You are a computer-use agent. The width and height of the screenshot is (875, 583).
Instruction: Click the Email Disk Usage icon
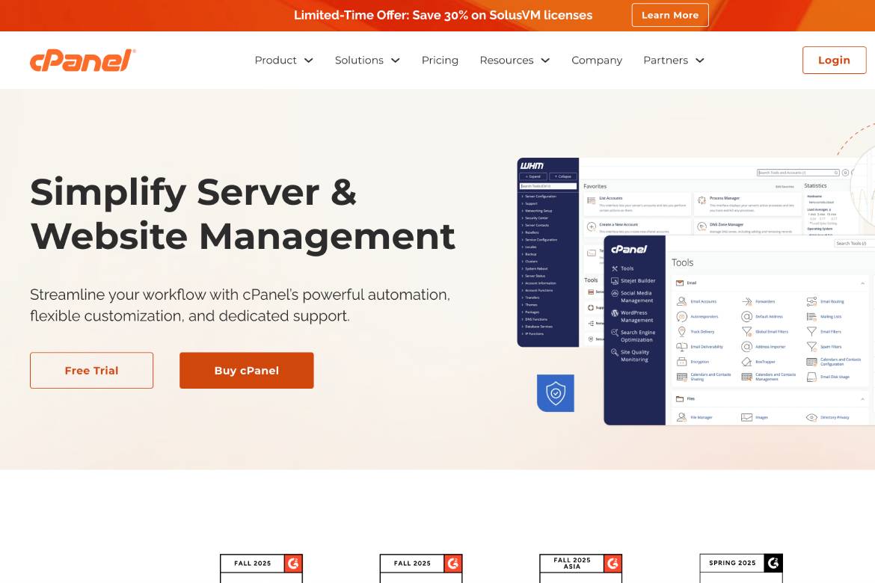pos(811,376)
